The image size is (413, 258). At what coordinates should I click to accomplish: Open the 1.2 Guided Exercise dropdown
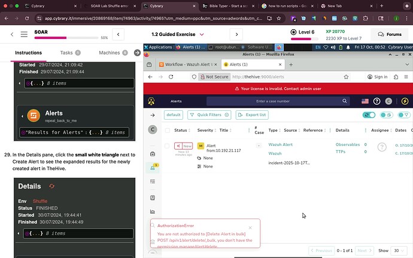tap(202, 34)
